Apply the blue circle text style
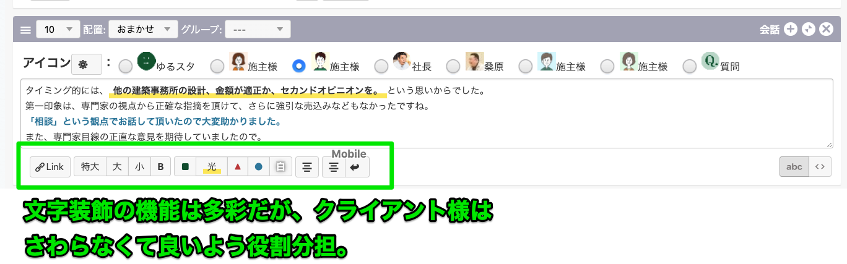The height and width of the screenshot is (264, 847). [x=258, y=167]
